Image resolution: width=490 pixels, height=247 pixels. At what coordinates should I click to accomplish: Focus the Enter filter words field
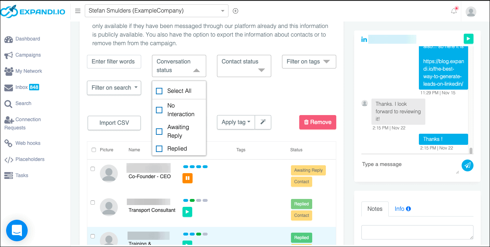coord(114,62)
